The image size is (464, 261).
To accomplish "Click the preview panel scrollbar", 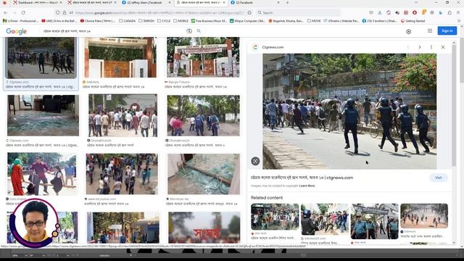I will point(454,107).
